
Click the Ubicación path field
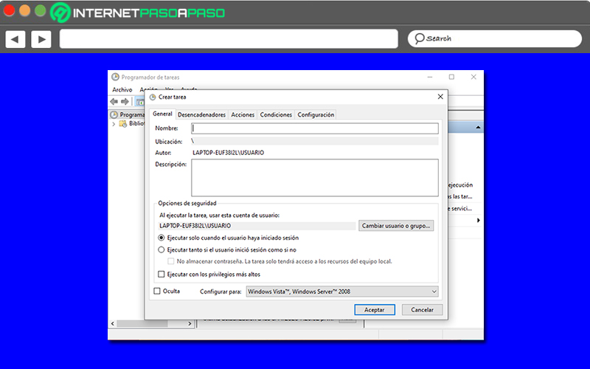pyautogui.click(x=315, y=141)
